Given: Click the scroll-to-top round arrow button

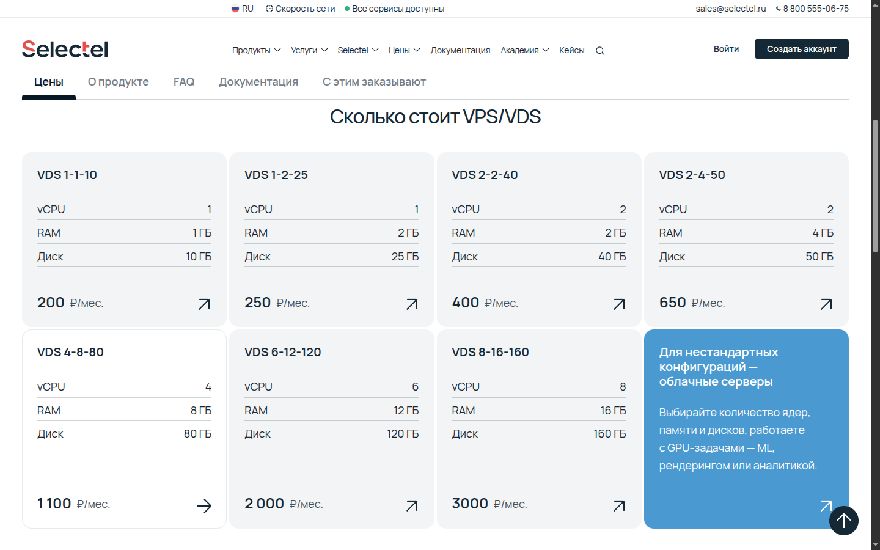Looking at the screenshot, I should click(844, 521).
